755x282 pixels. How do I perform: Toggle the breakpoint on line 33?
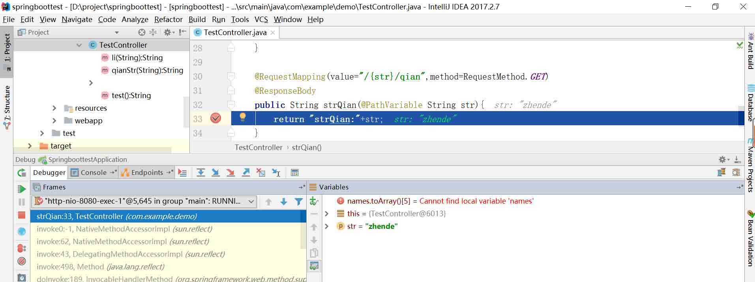[x=215, y=118]
